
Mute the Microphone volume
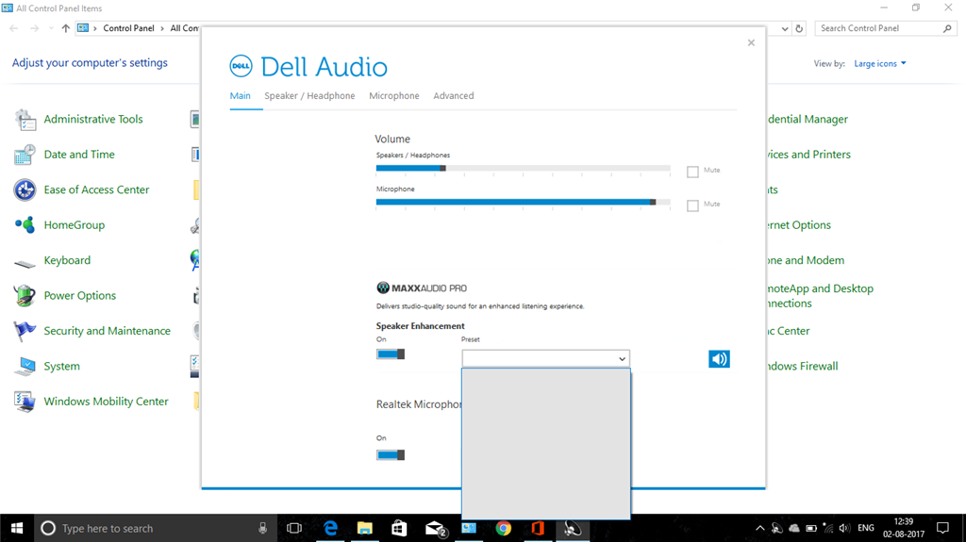[692, 205]
